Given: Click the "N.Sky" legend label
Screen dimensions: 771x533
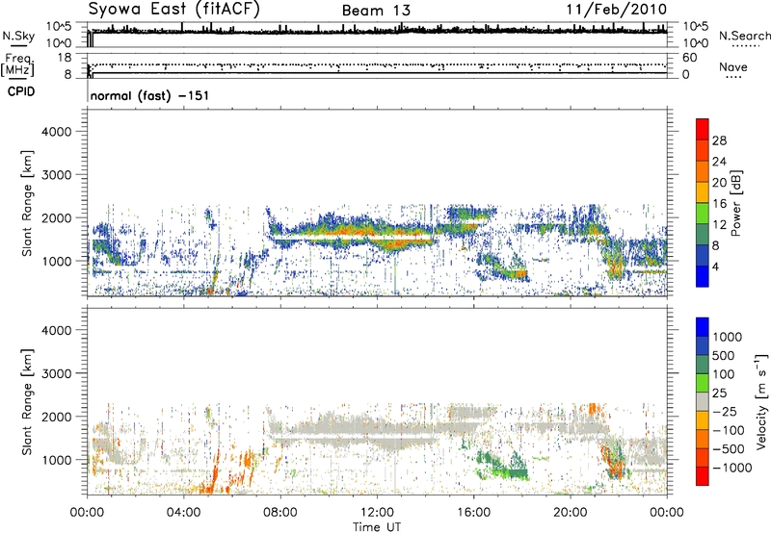Looking at the screenshot, I should [x=18, y=36].
